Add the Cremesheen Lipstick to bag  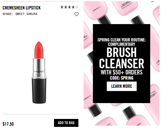tap(66, 123)
